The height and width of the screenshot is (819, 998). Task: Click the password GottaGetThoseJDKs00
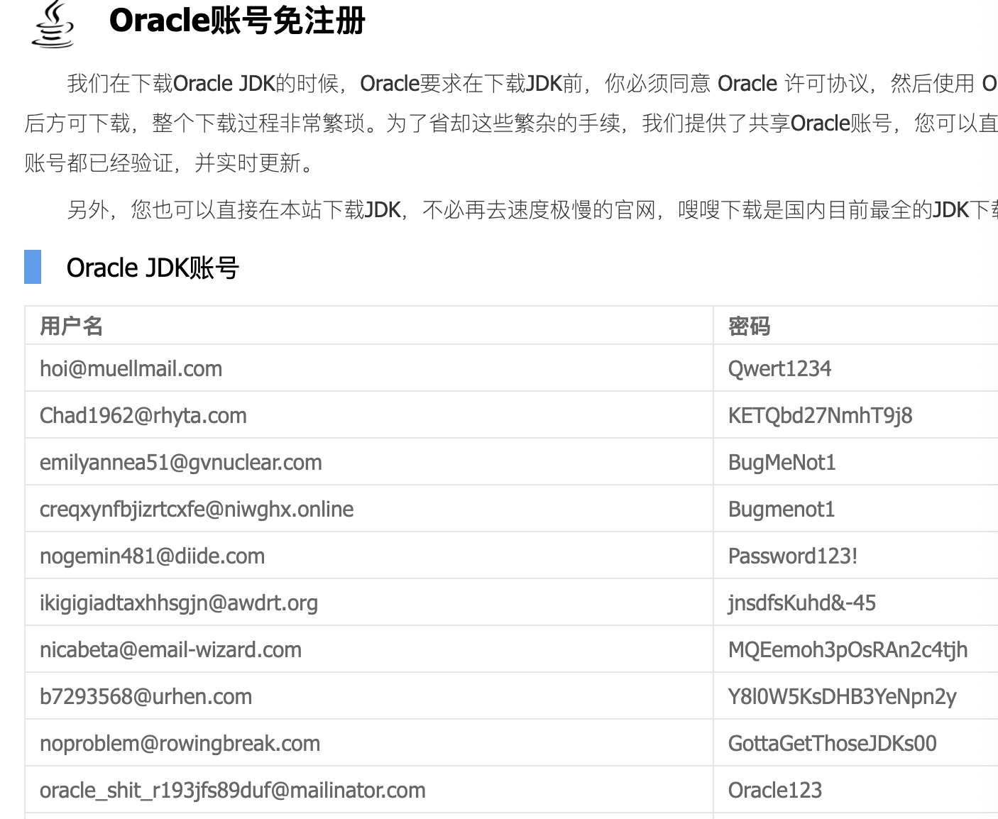click(832, 743)
